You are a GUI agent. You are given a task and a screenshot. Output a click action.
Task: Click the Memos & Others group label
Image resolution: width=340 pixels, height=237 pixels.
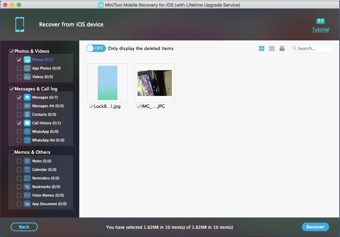(32, 152)
